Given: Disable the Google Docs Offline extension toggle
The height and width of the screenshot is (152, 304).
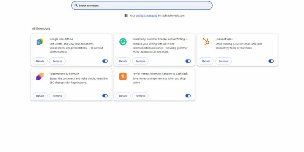Looking at the screenshot, I should 105,61.
